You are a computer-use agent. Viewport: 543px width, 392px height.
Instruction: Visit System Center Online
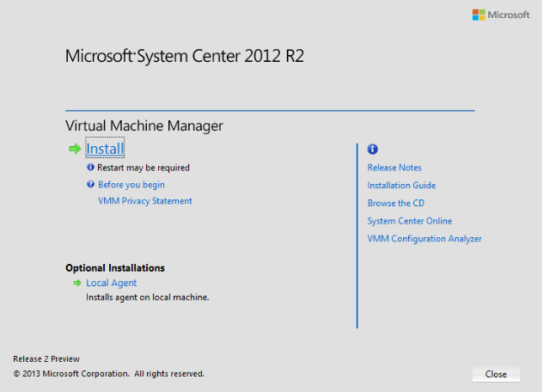pyautogui.click(x=409, y=221)
